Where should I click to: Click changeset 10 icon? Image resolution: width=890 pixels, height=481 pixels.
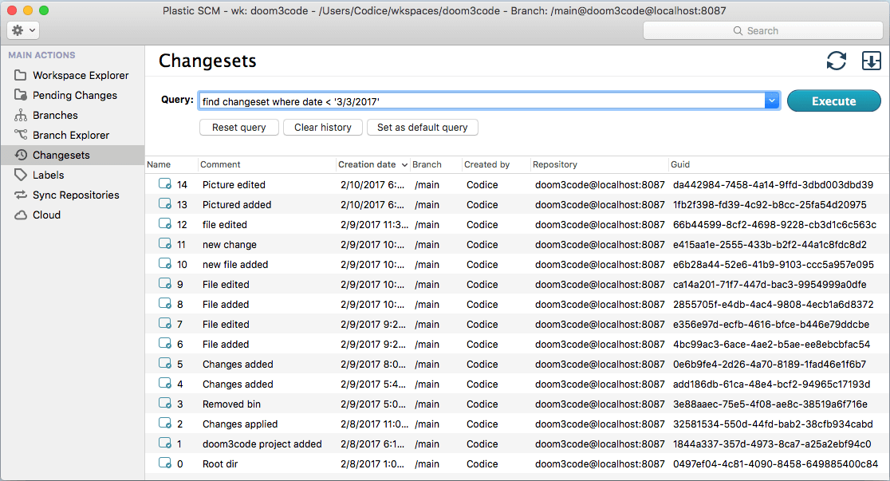(x=164, y=263)
